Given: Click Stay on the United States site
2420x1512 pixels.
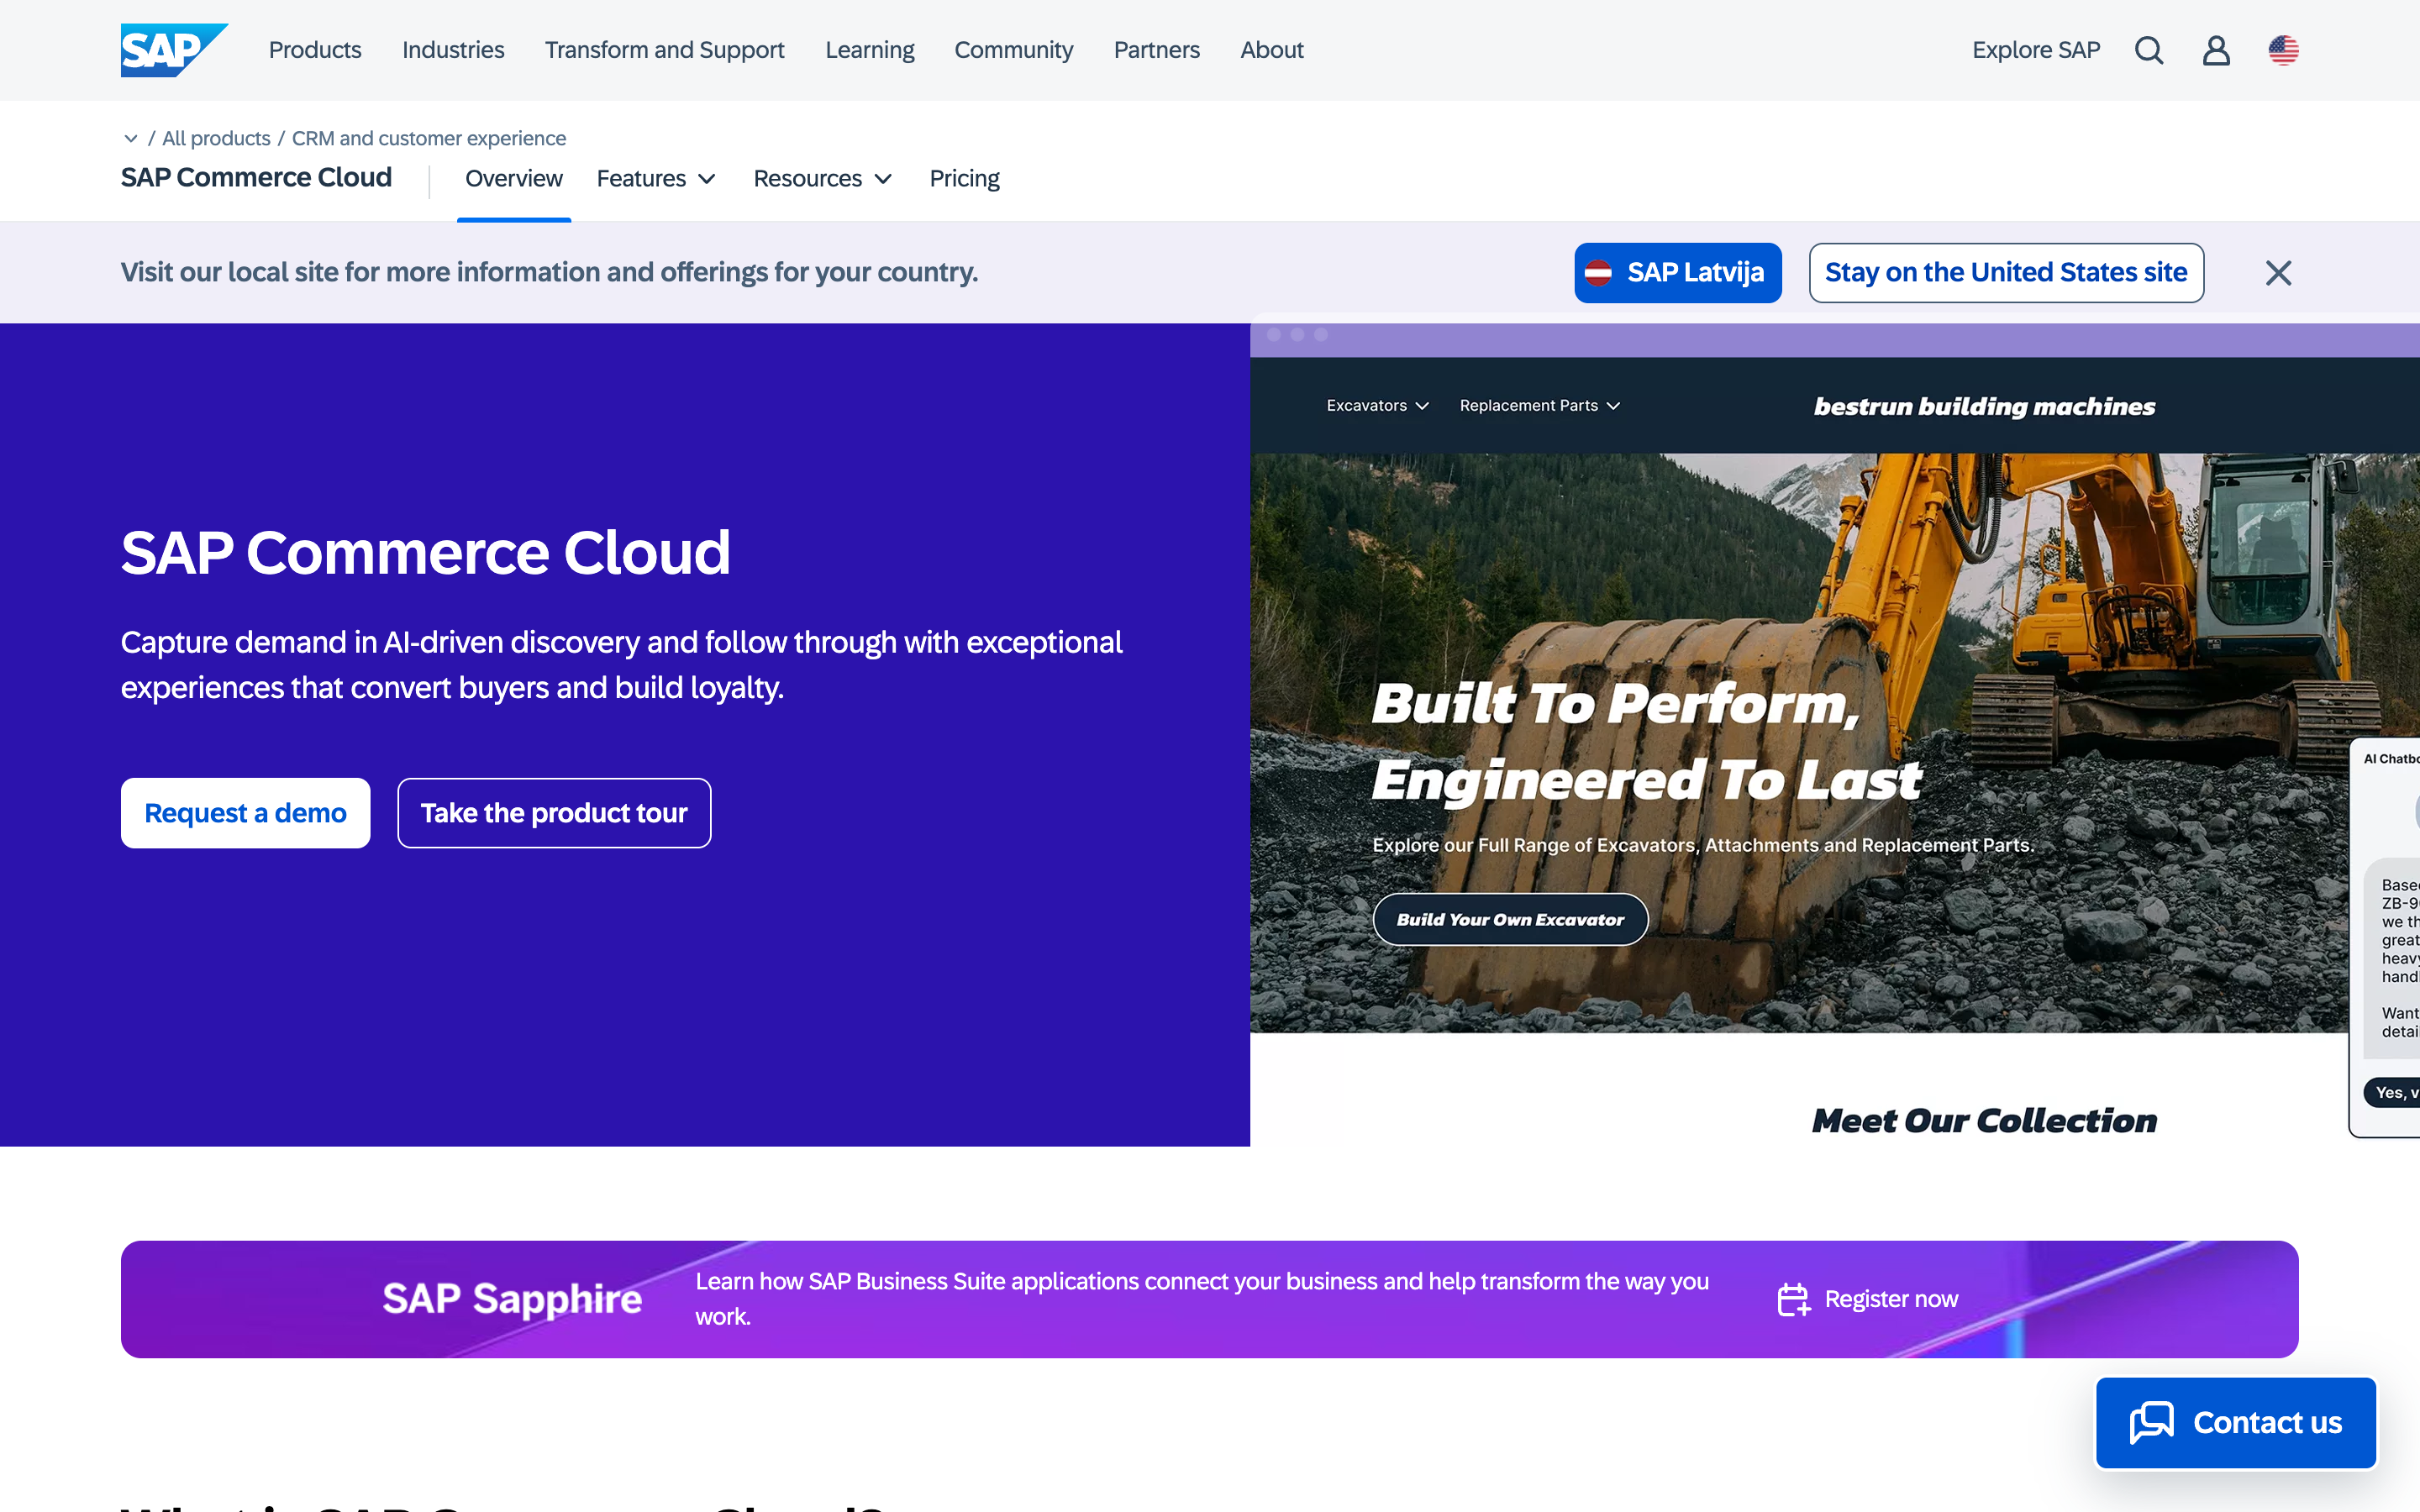Looking at the screenshot, I should click(x=2006, y=273).
